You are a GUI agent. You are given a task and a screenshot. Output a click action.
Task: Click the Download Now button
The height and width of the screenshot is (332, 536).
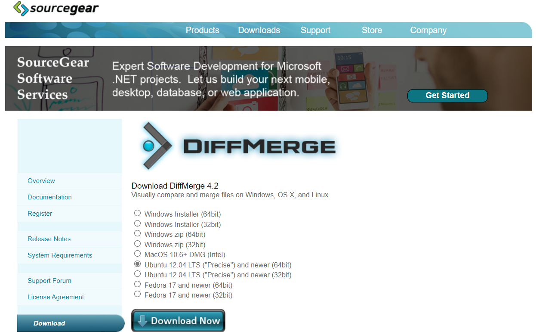178,320
